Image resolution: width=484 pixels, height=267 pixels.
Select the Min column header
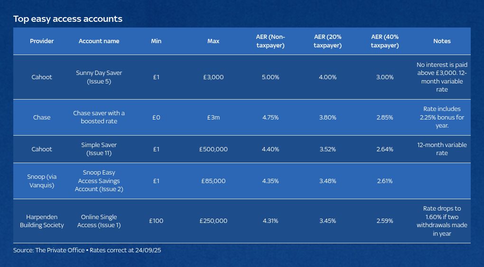[x=156, y=41]
